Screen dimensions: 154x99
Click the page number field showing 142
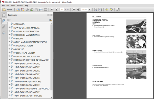tap(62, 9)
